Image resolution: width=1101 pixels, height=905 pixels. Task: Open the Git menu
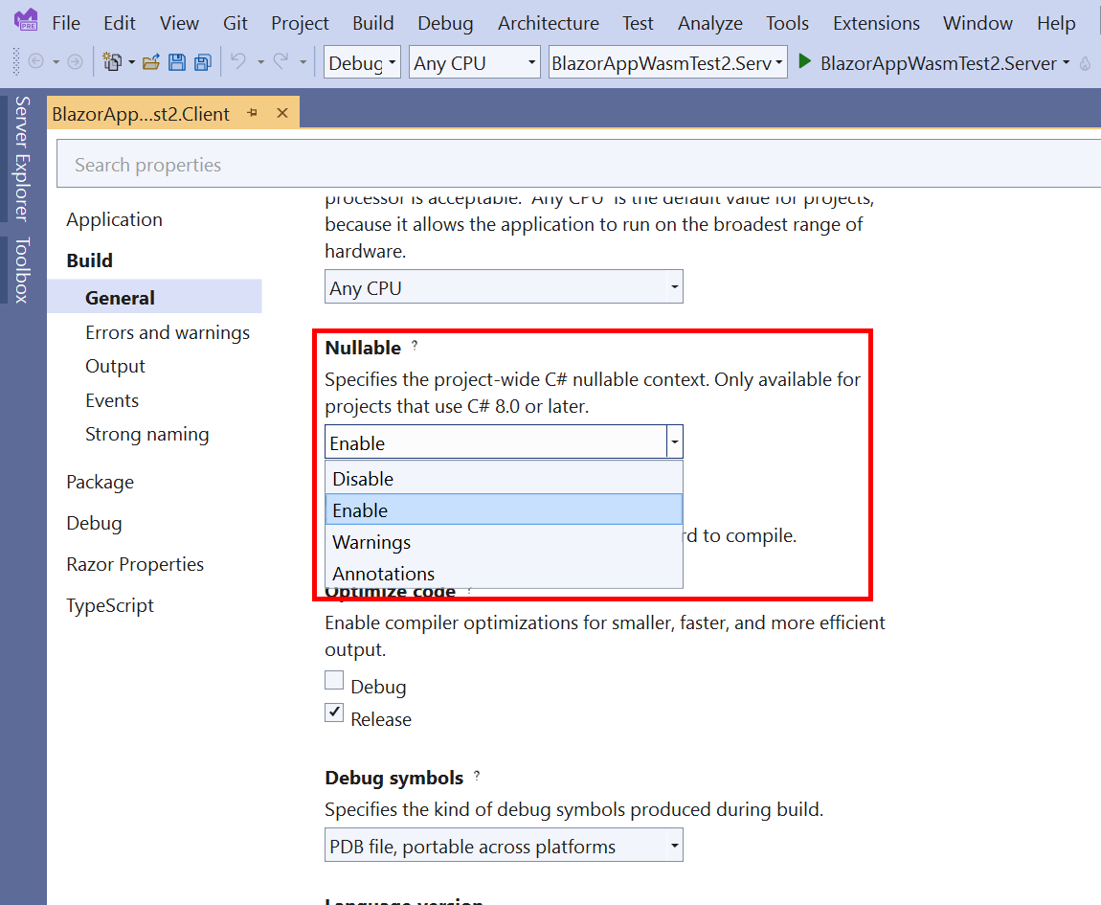click(236, 23)
